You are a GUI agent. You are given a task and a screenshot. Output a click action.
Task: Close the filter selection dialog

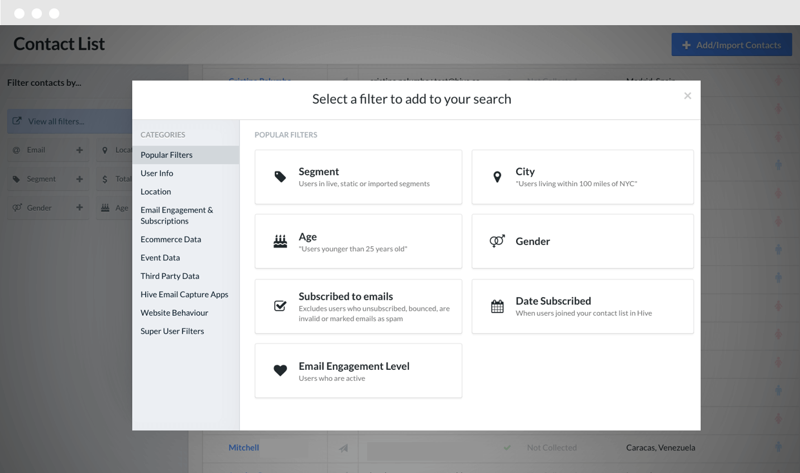(687, 96)
